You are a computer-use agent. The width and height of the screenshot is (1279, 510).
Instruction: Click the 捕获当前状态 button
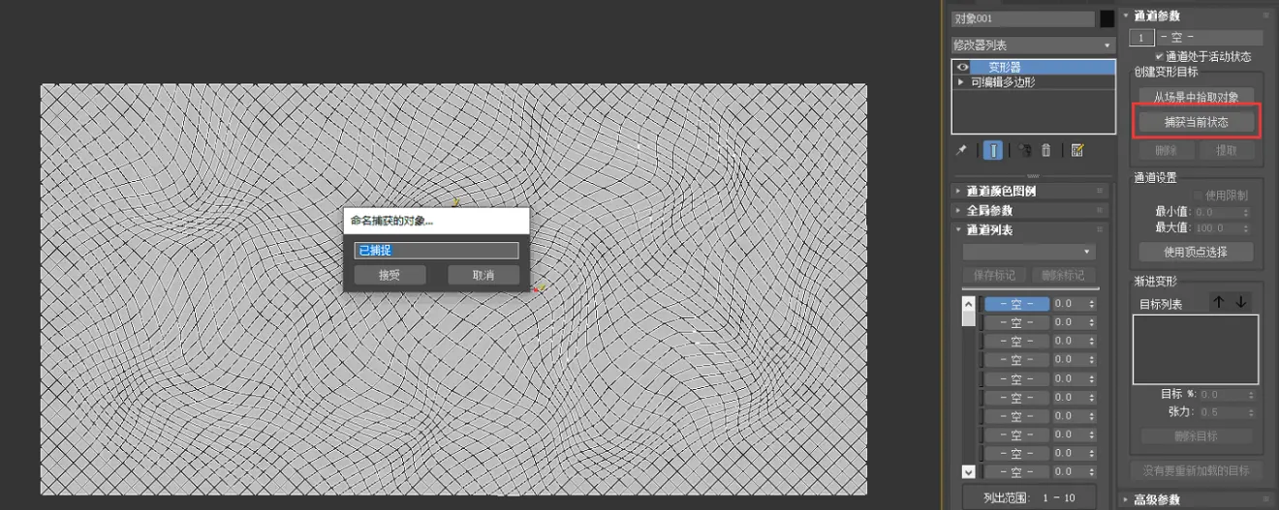pyautogui.click(x=1197, y=122)
